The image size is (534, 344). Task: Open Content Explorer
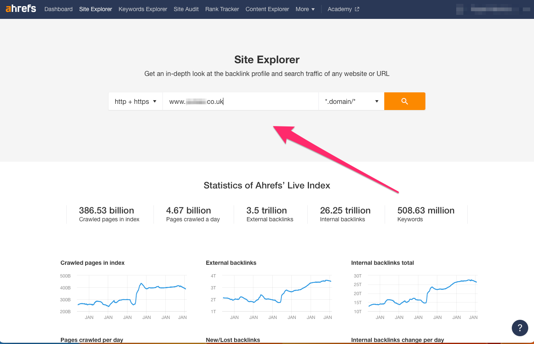click(267, 9)
